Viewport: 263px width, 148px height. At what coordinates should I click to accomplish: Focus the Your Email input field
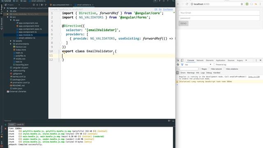(x=219, y=13)
